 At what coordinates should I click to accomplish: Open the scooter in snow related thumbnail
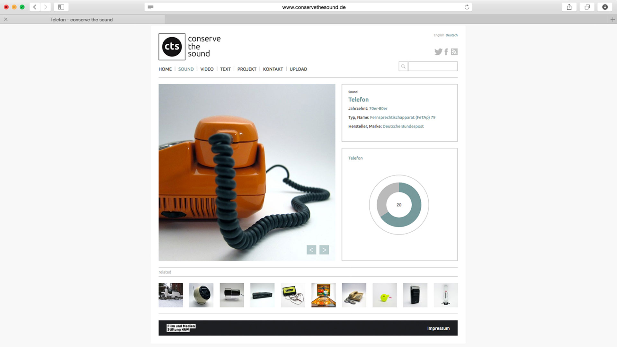pyautogui.click(x=171, y=295)
